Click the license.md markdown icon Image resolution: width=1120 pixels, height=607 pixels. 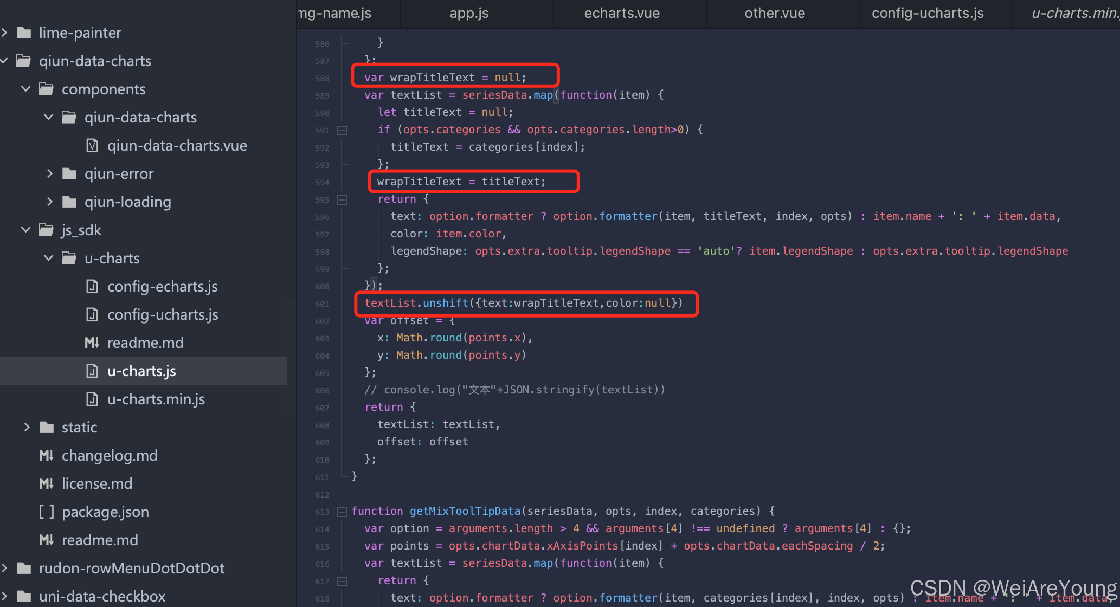(46, 483)
